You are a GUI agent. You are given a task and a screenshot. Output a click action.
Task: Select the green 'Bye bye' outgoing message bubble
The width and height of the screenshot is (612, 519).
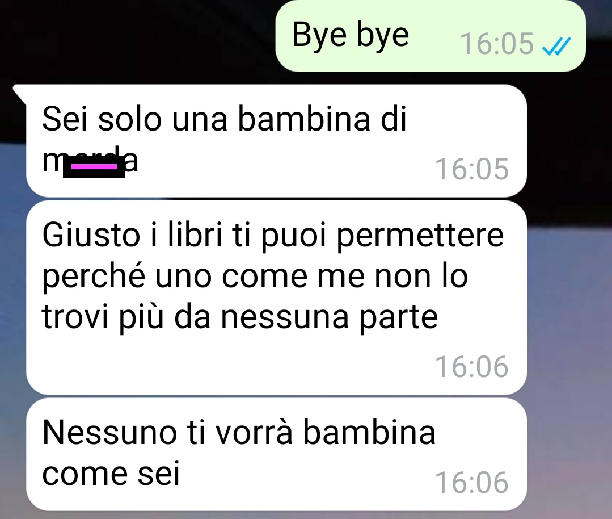click(x=430, y=36)
